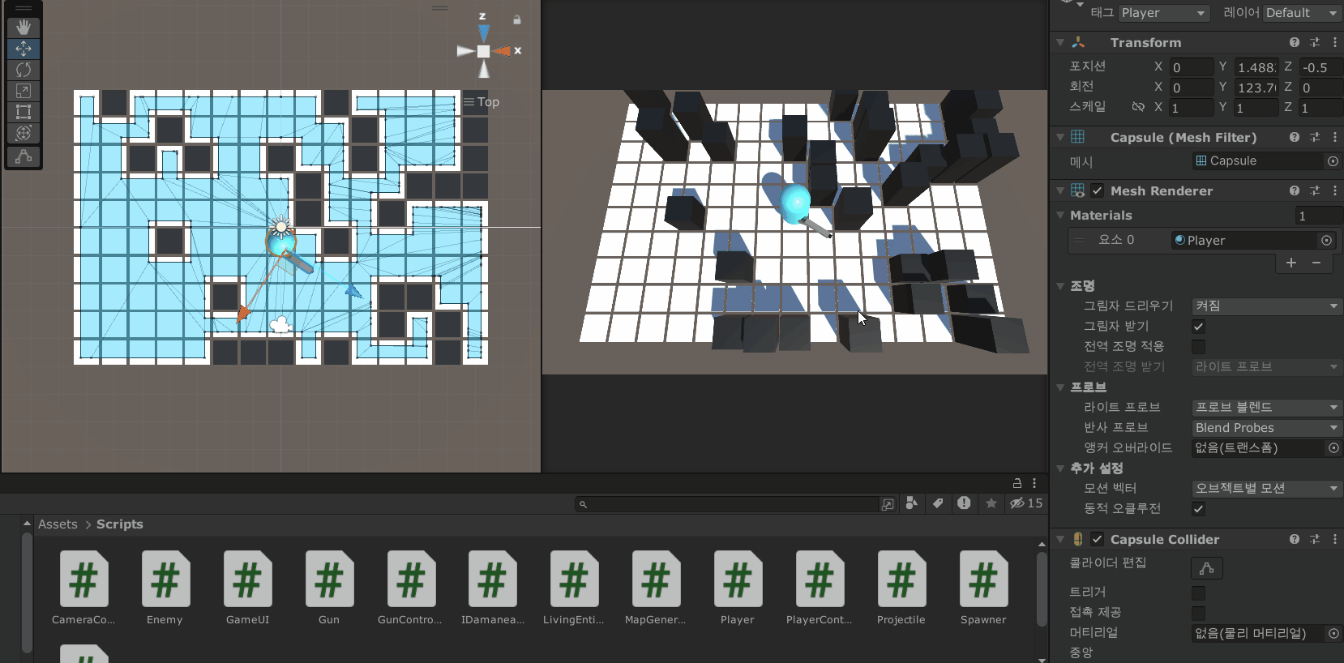
Task: Collapse the Transform component foldout
Action: (1060, 42)
